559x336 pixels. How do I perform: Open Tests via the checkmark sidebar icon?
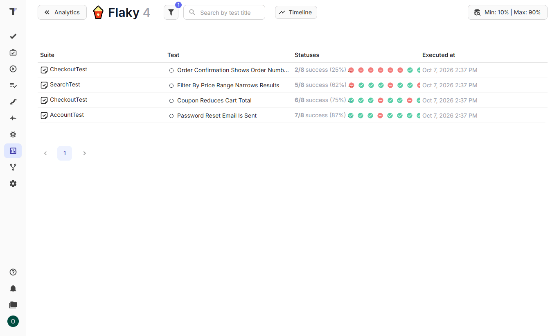click(x=13, y=36)
